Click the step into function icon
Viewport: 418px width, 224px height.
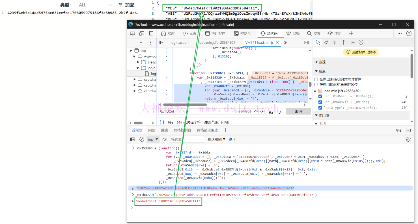point(335,42)
